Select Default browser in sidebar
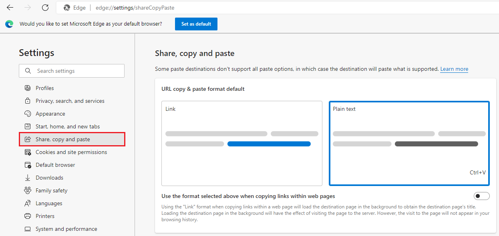 [55, 165]
